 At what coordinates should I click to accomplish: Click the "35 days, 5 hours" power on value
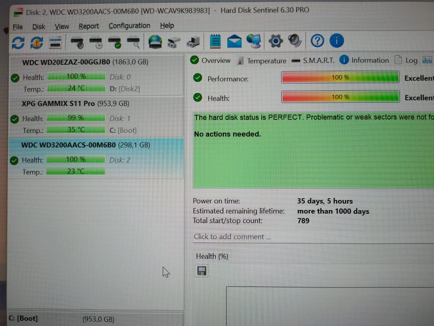point(325,201)
